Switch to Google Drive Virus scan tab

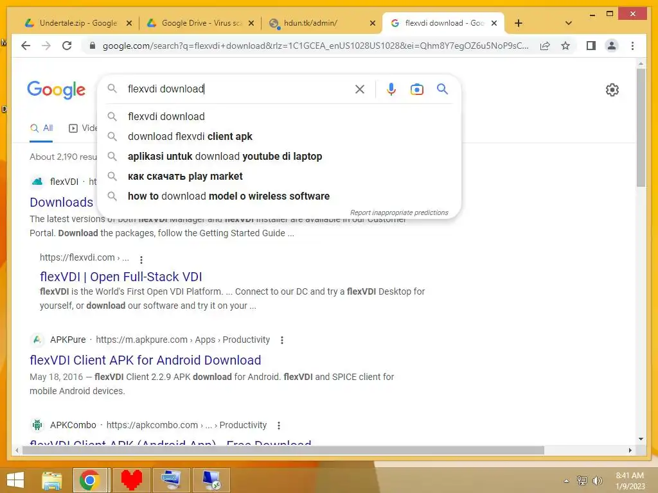click(200, 23)
